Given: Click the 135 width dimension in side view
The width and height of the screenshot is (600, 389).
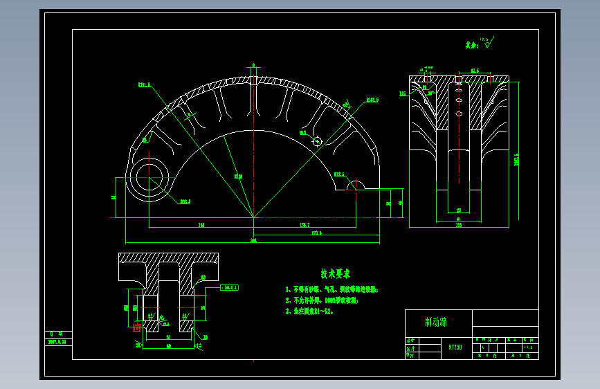Looking at the screenshot, I should [459, 225].
